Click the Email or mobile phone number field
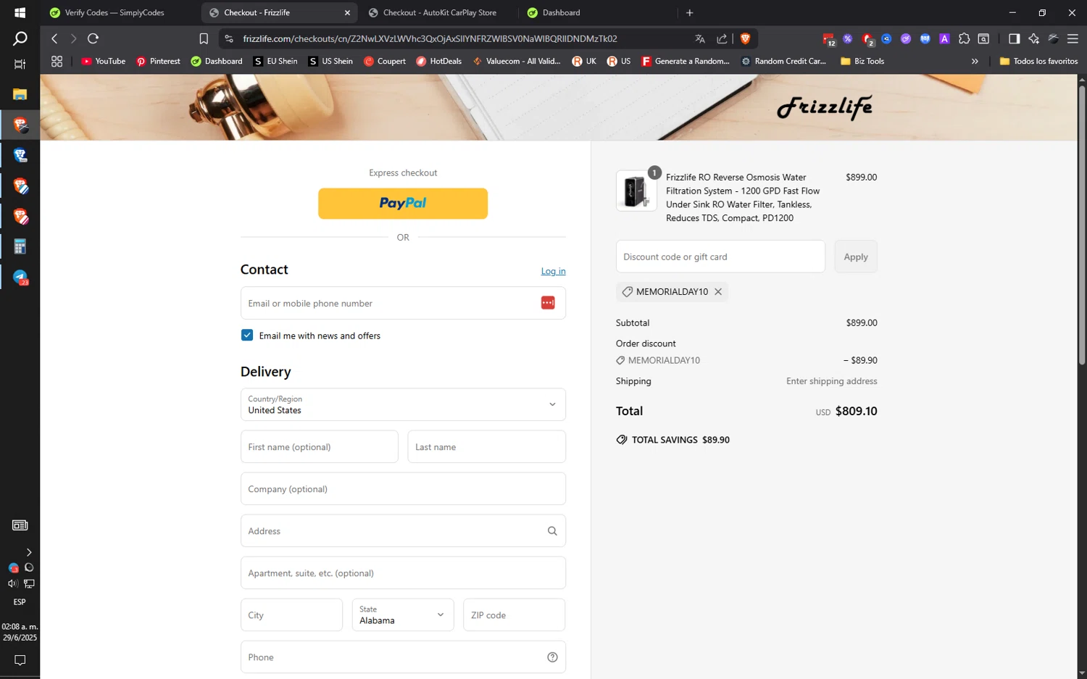The width and height of the screenshot is (1087, 679). pos(403,303)
